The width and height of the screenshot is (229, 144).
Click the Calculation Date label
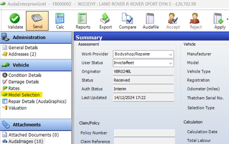pos(202,132)
